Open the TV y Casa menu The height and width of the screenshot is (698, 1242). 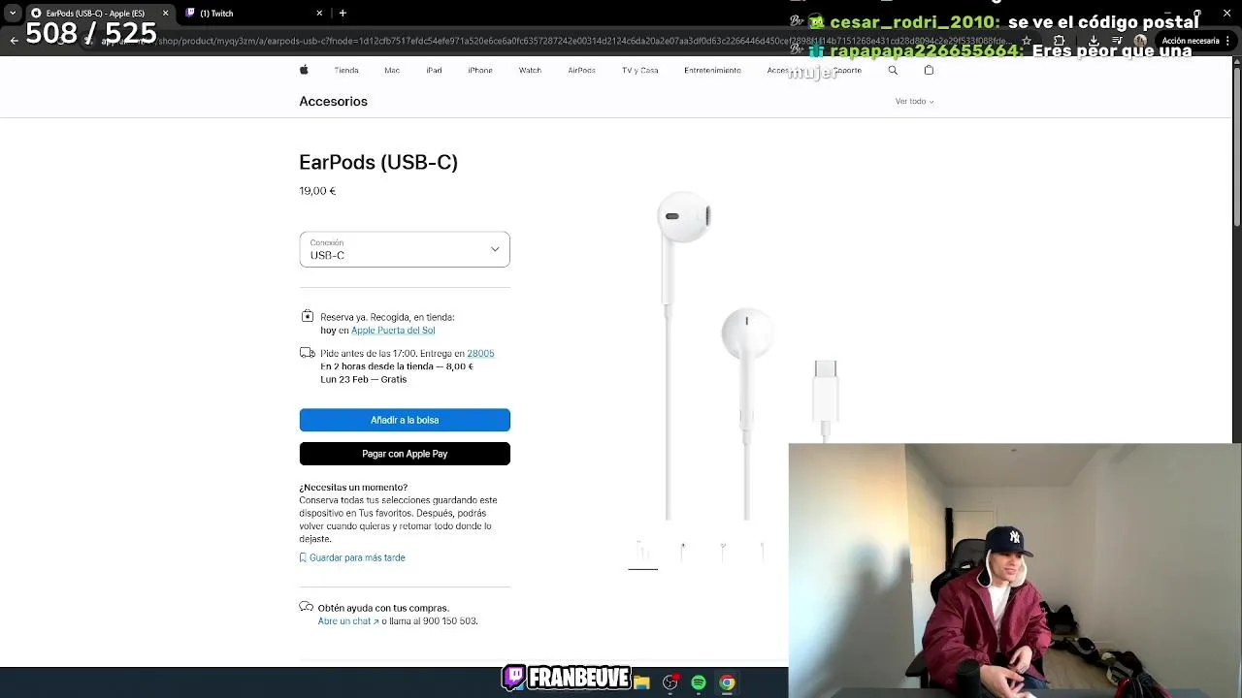tap(640, 70)
